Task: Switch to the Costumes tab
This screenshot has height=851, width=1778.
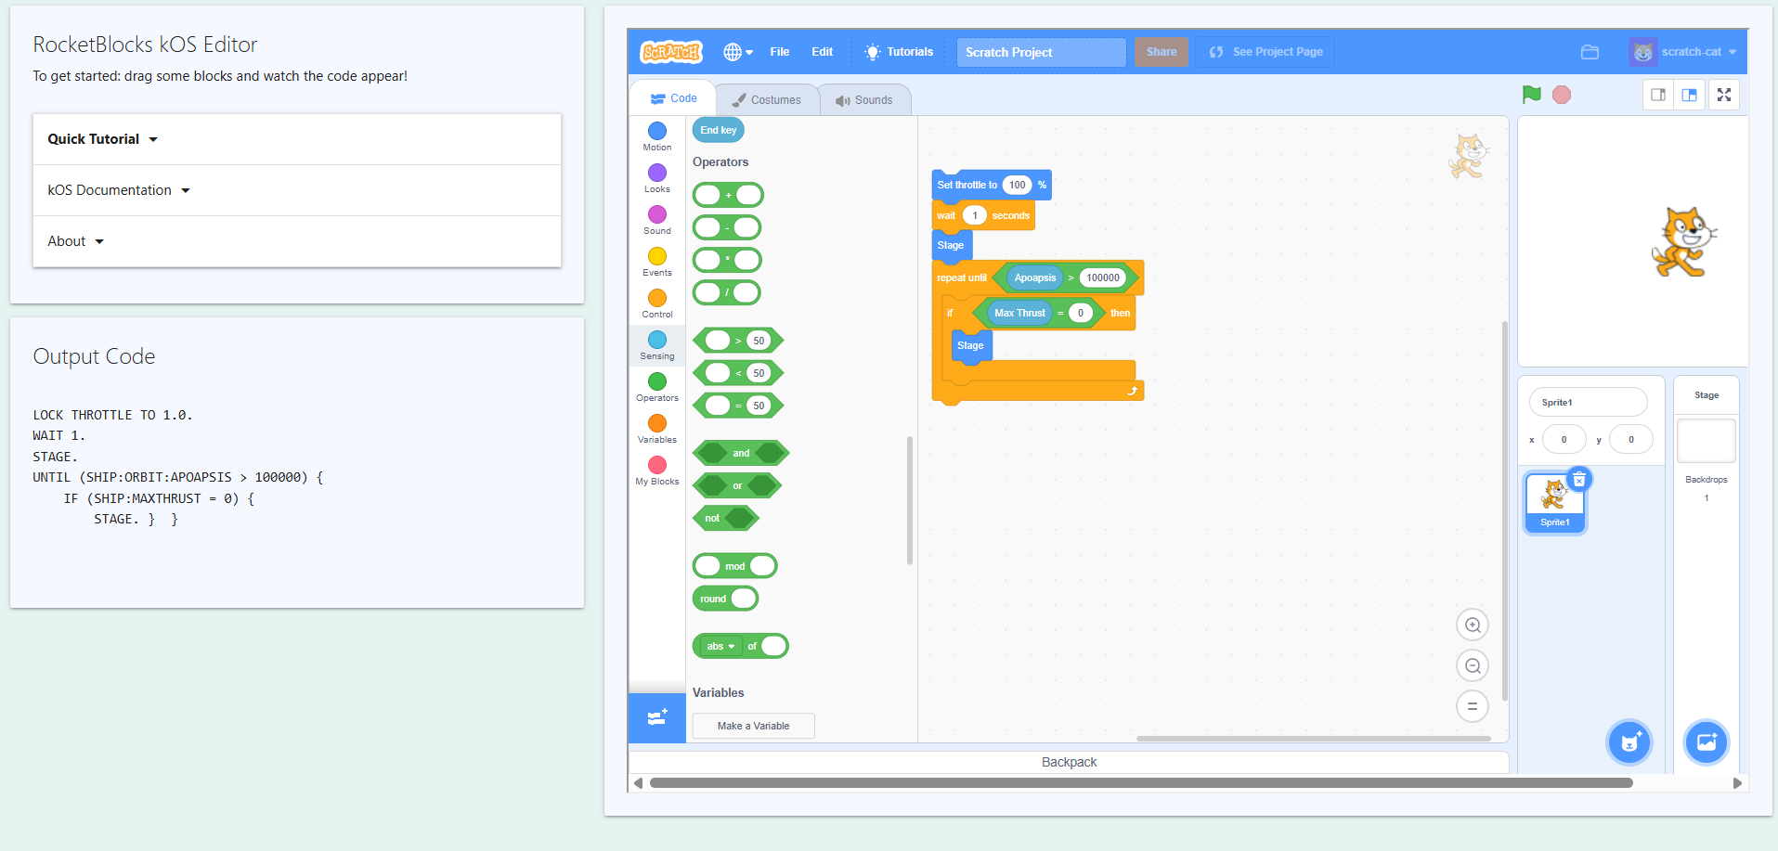Action: click(x=767, y=99)
